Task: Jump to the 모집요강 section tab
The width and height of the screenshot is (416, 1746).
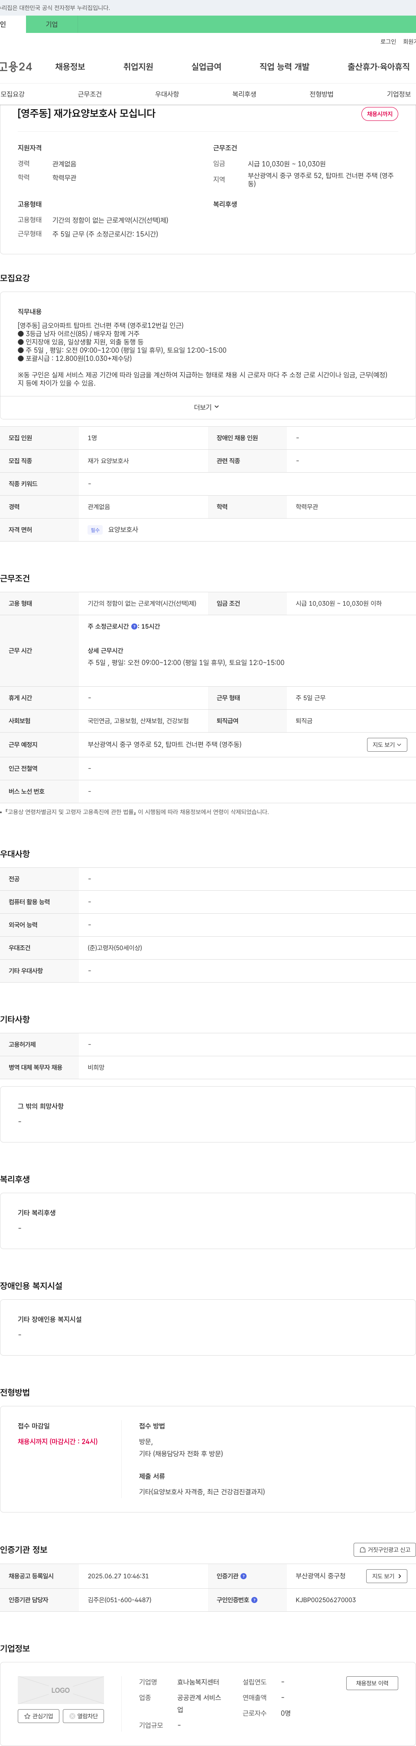Action: tap(12, 94)
